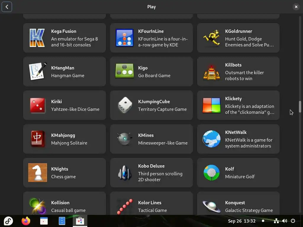Viewport: 303px width, 227px height.
Task: Open 'Yahtzee-like Dice Game' description
Action: (x=75, y=109)
